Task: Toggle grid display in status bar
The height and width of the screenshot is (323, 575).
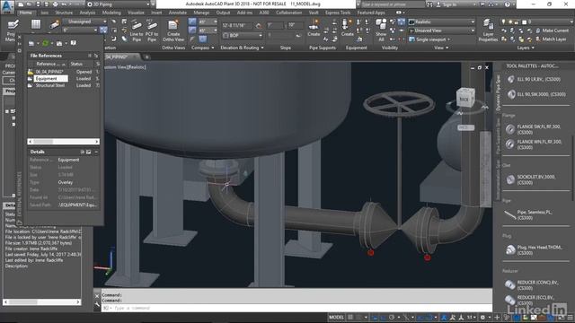Action: (350, 318)
